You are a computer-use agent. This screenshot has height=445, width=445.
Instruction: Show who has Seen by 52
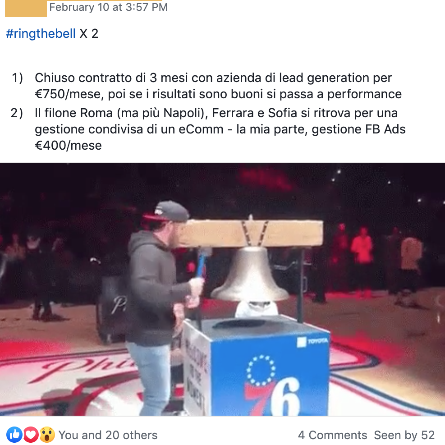404,435
